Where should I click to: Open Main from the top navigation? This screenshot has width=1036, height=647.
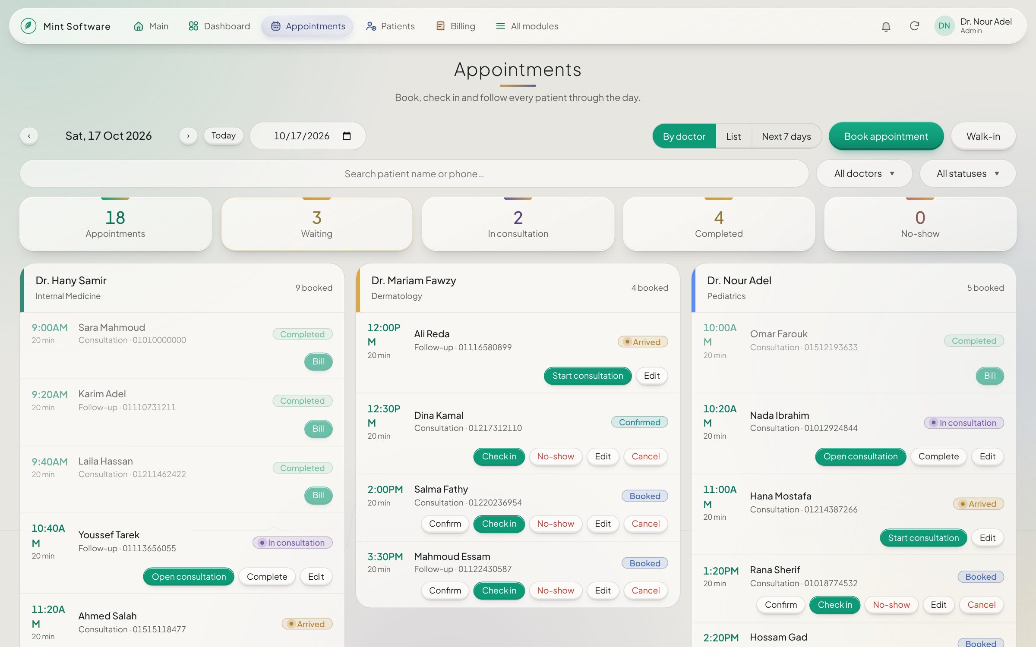point(151,26)
